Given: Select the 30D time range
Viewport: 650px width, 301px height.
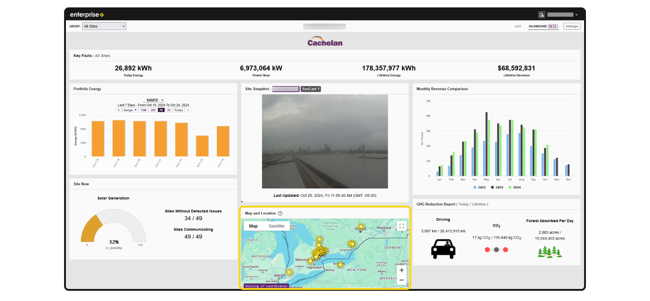Looking at the screenshot, I should point(153,110).
